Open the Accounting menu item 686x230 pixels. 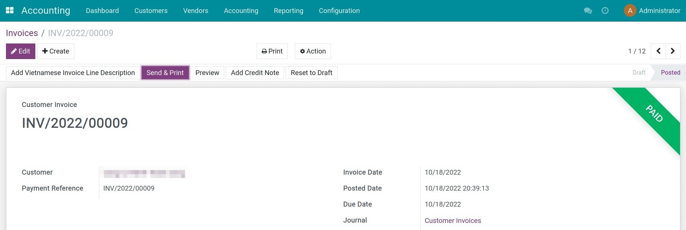(241, 11)
